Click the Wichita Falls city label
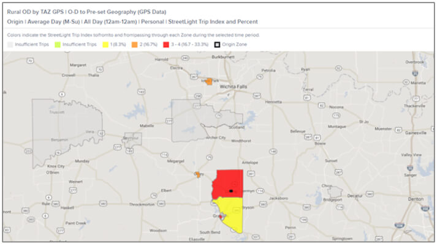Viewport: 437px width, 244px height. [234, 87]
